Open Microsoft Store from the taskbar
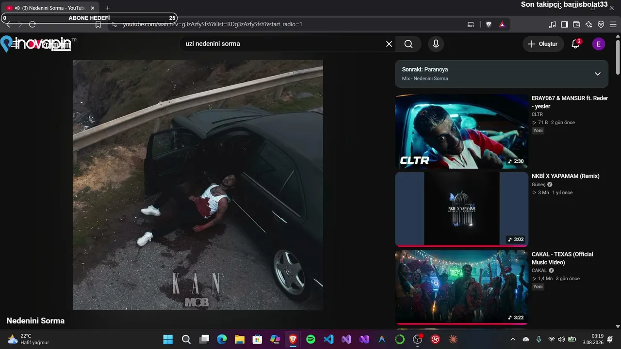Viewport: 621px width, 349px height. pyautogui.click(x=257, y=339)
